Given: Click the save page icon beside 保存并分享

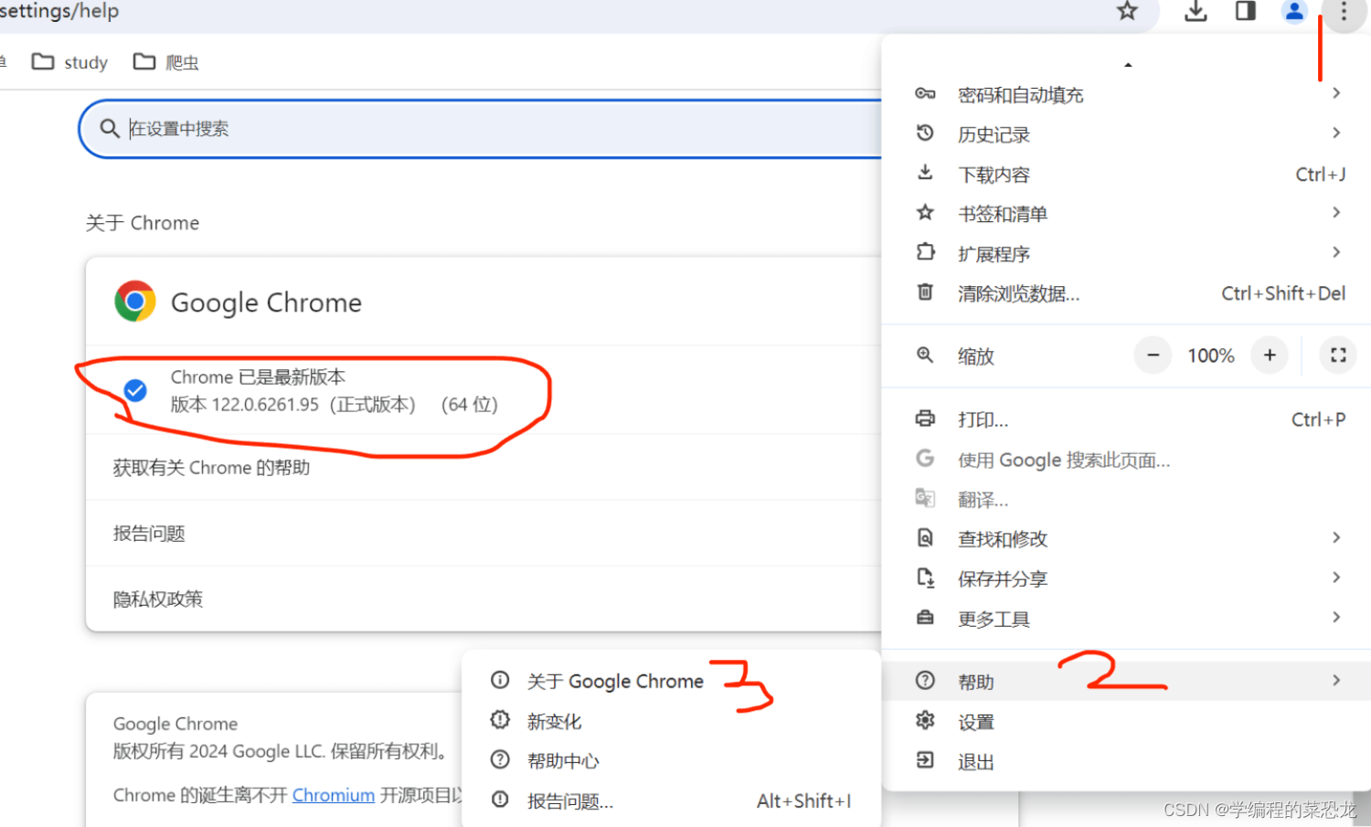Looking at the screenshot, I should (x=925, y=578).
